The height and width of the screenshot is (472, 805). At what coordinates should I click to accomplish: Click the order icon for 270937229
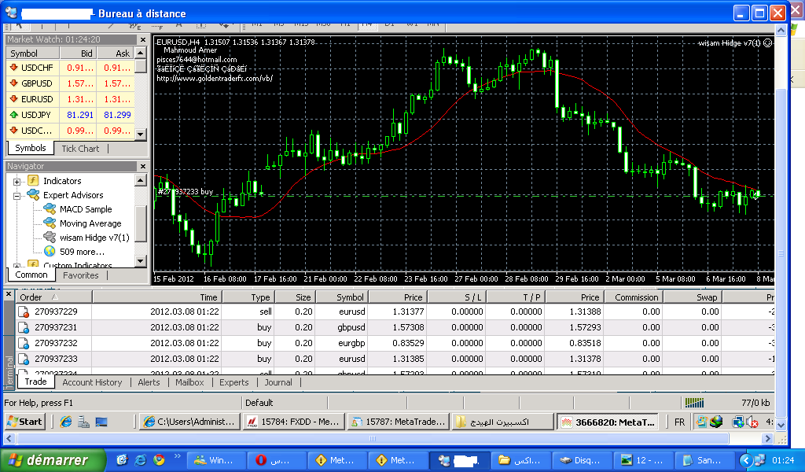pos(23,312)
